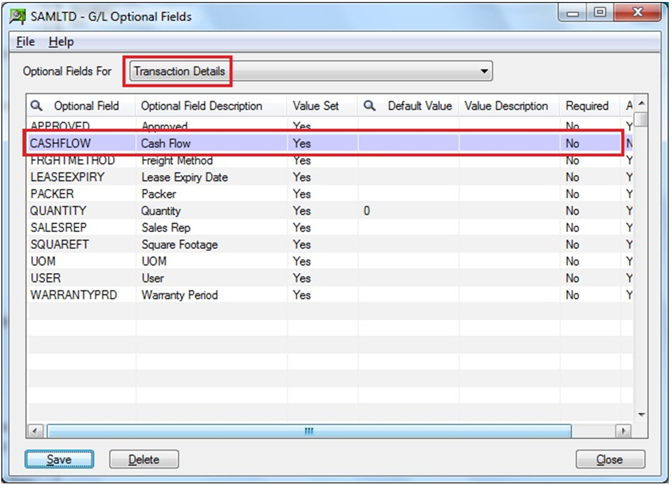Click the Save button

(x=59, y=459)
